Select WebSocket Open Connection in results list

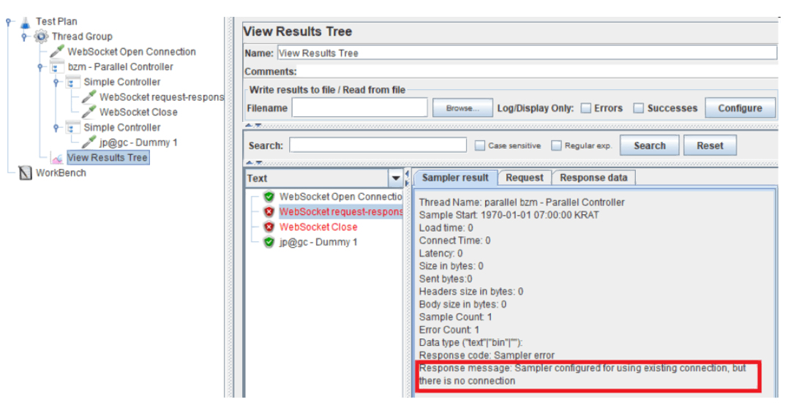[x=340, y=197]
